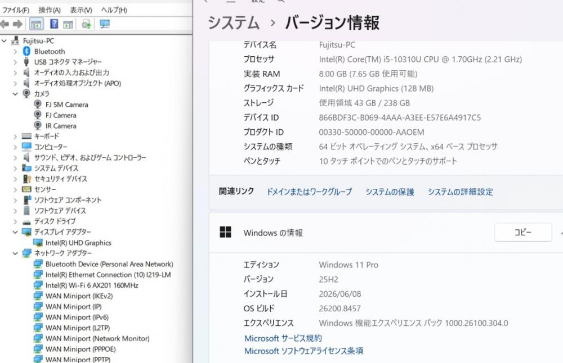Expand サウンド、ビデオ、およびゲーム コントローラー category
This screenshot has height=363, width=563.
(x=15, y=158)
